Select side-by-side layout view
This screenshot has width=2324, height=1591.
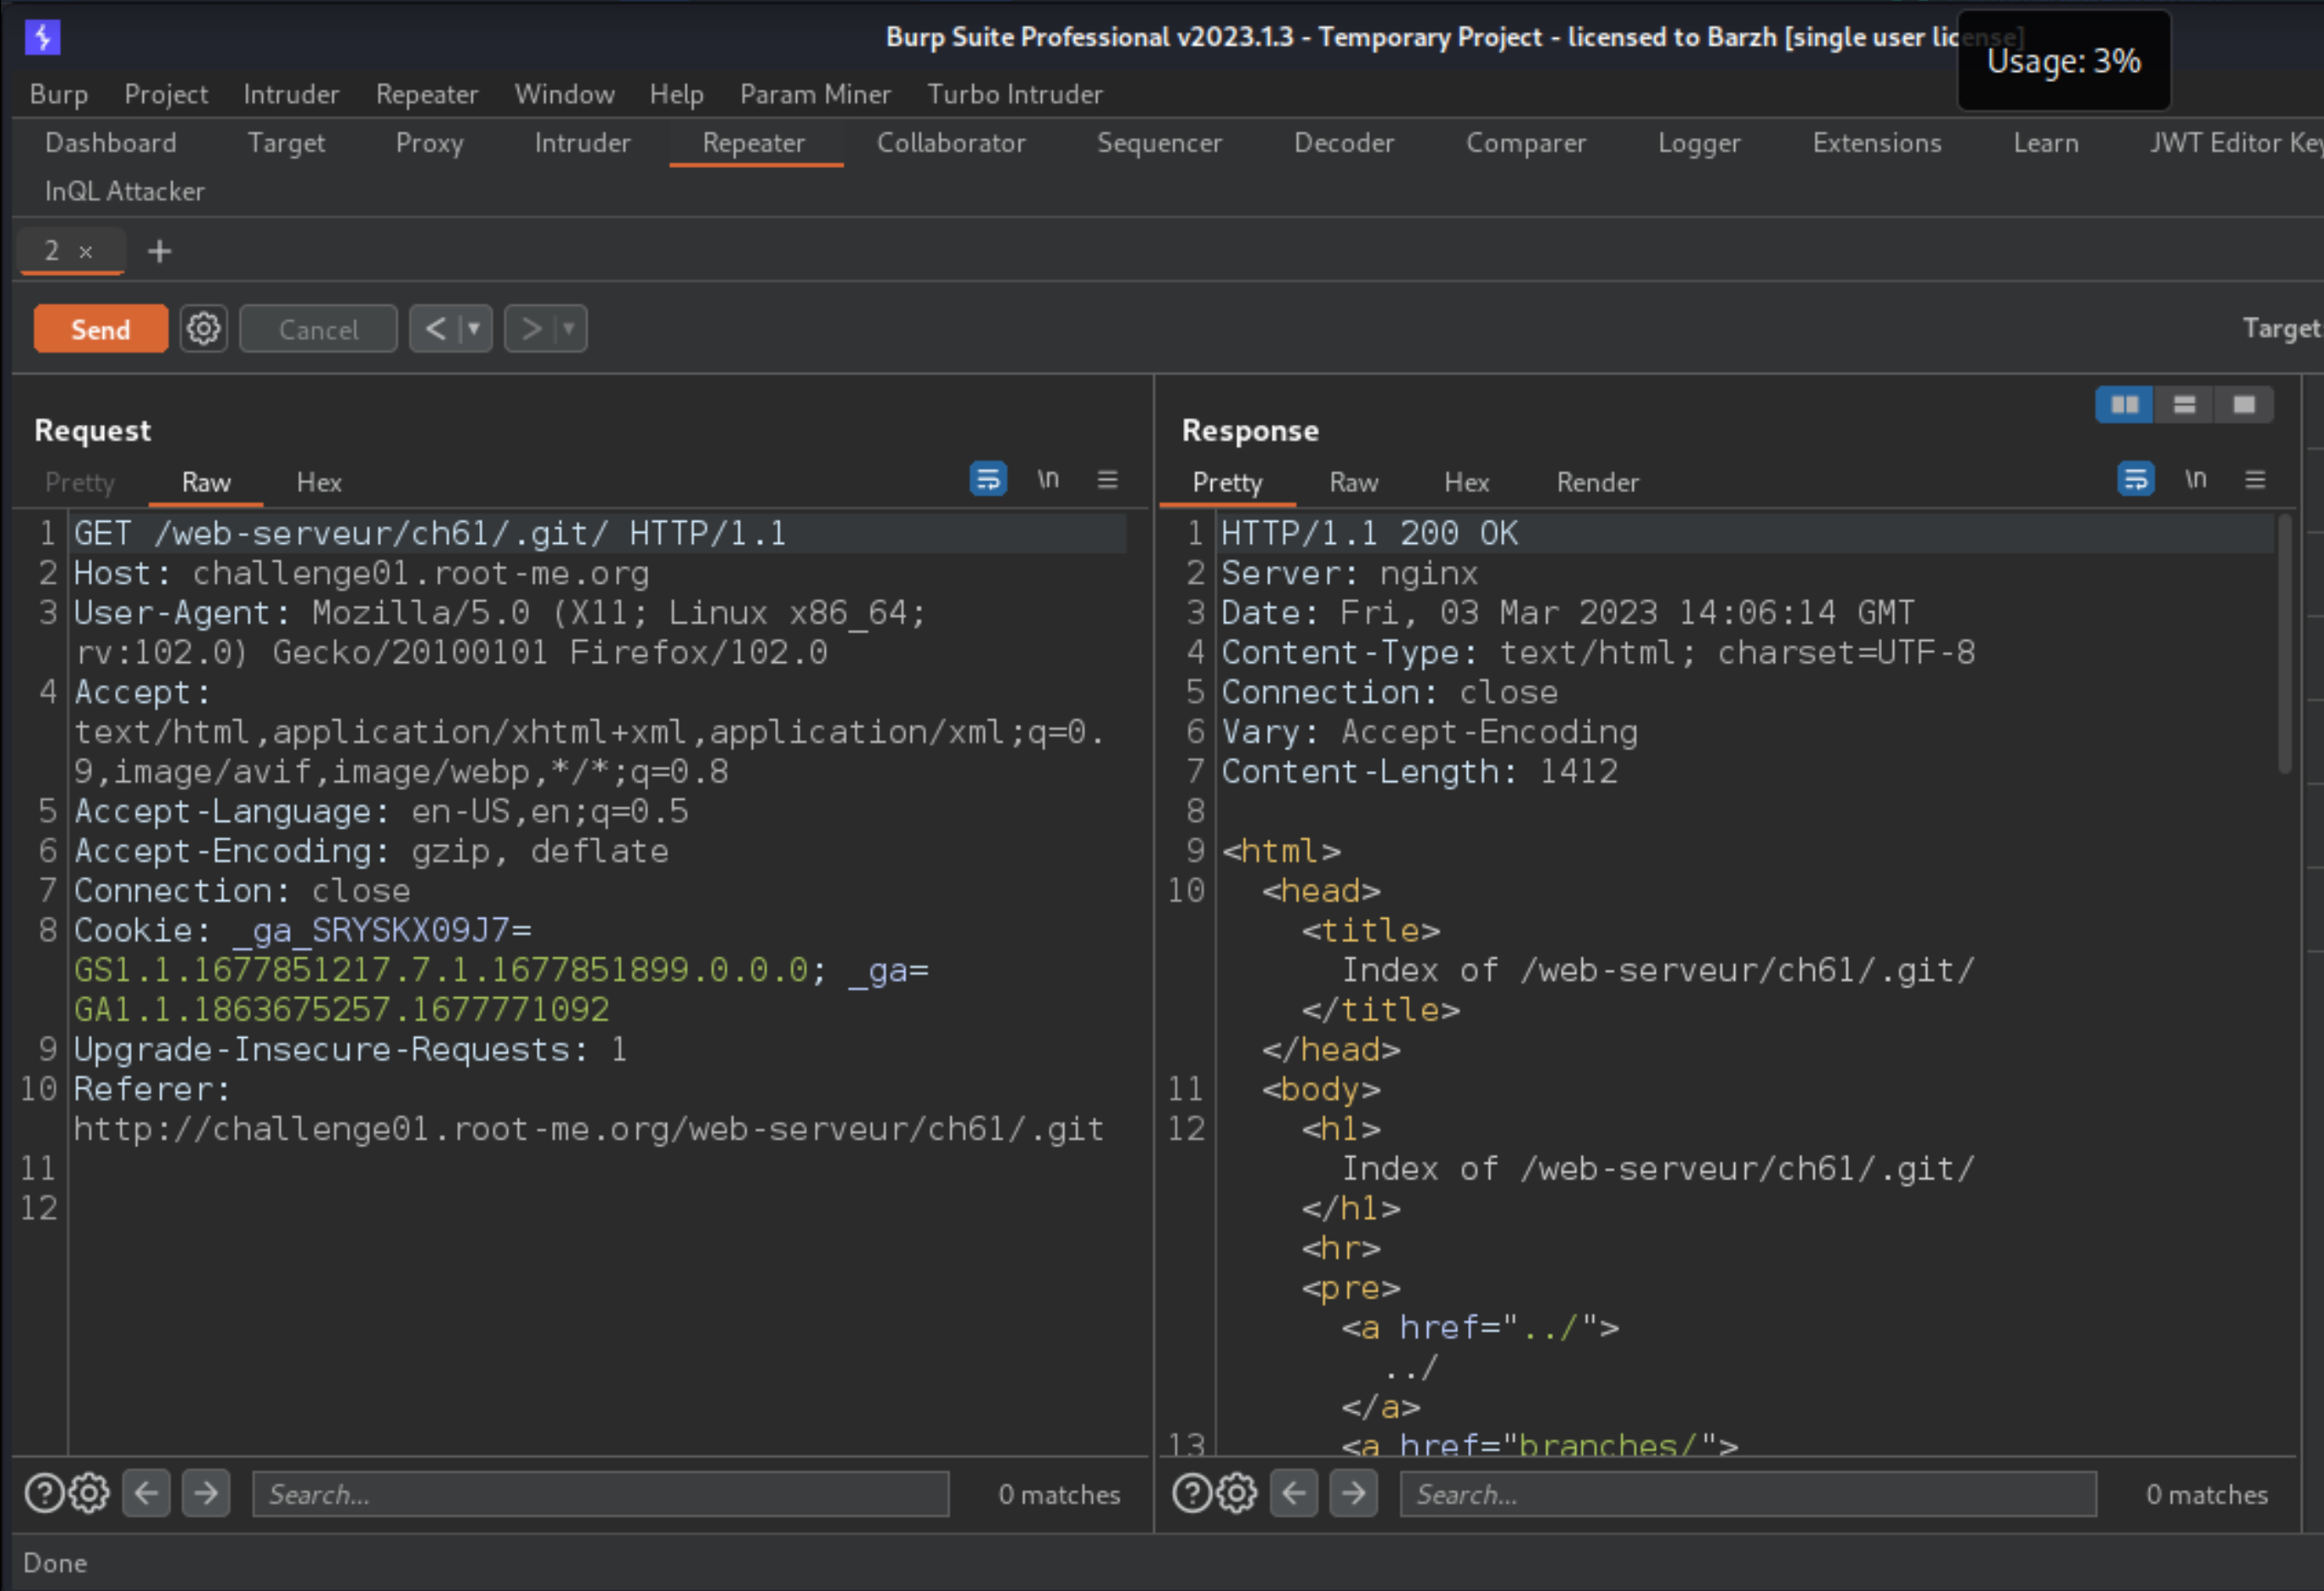(x=2124, y=405)
